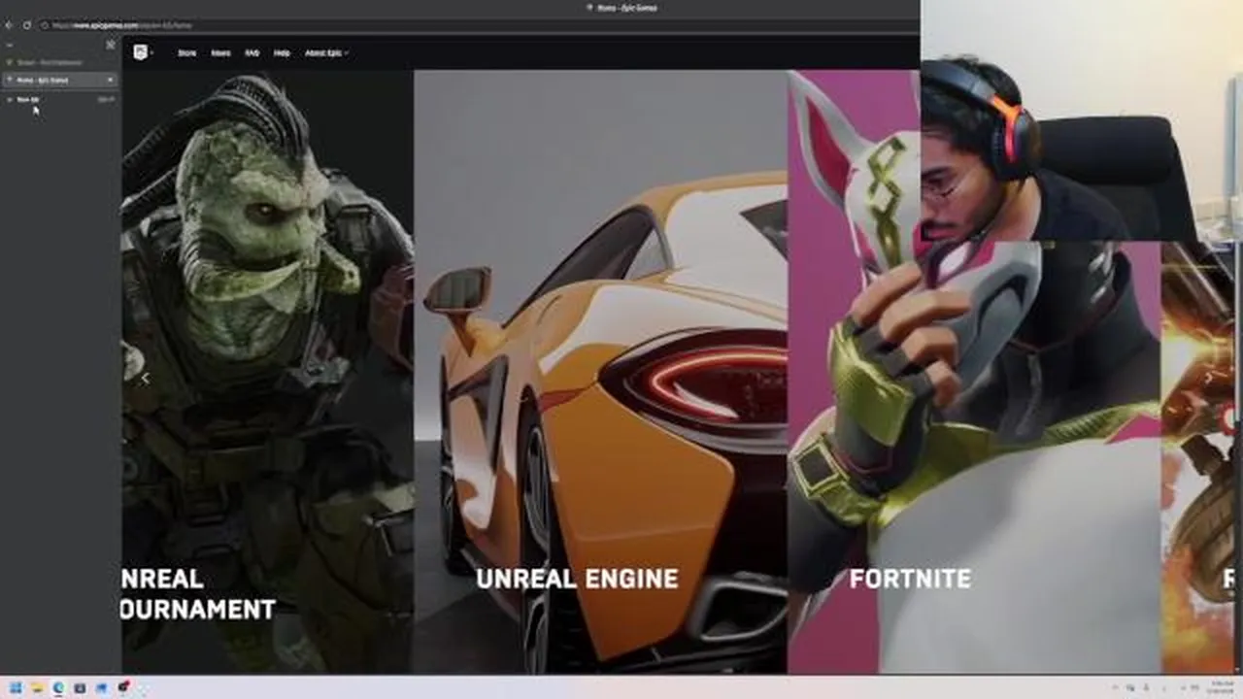Image resolution: width=1243 pixels, height=699 pixels.
Task: Open the Unreal Tournament tile
Action: tap(267, 371)
